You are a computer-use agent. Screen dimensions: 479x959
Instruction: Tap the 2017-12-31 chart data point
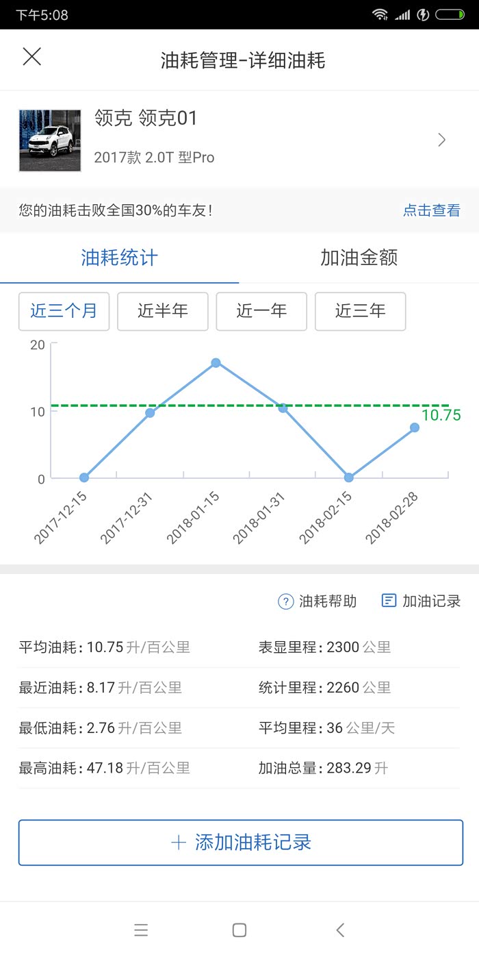[150, 412]
